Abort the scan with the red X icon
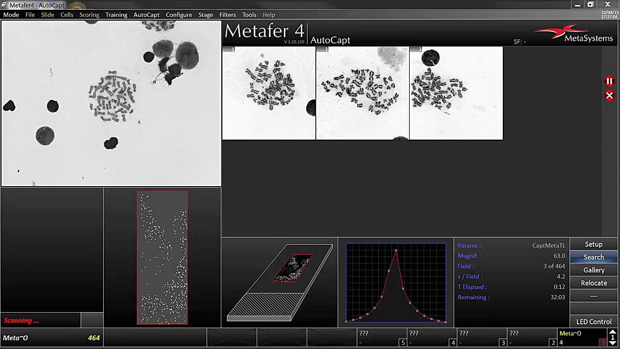Image resolution: width=620 pixels, height=349 pixels. click(x=609, y=95)
